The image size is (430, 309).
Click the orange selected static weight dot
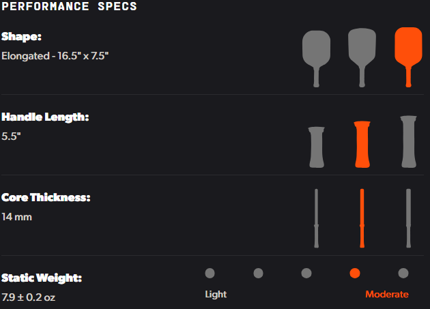click(355, 273)
